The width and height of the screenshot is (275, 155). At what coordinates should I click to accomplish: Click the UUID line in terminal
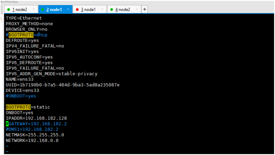click(x=63, y=85)
